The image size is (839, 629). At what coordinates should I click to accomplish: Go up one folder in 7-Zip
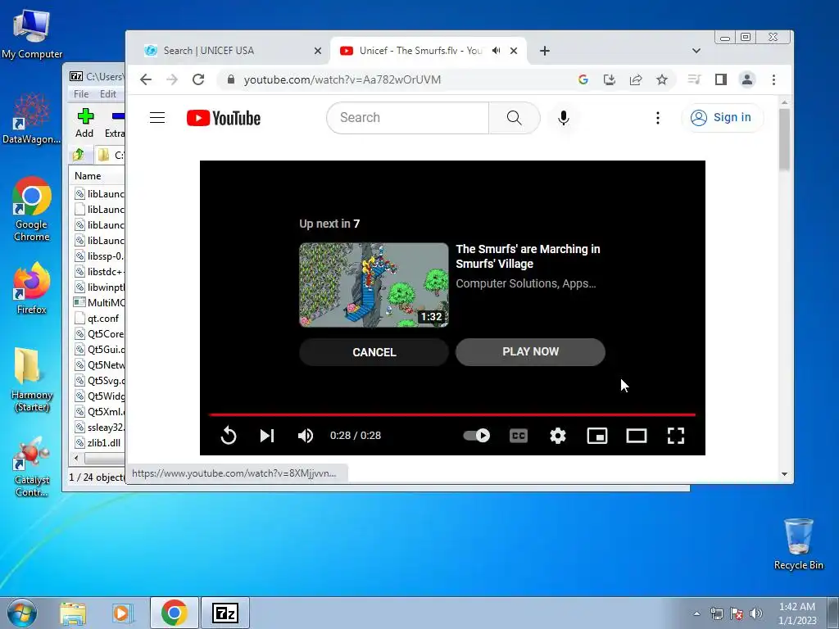click(79, 155)
